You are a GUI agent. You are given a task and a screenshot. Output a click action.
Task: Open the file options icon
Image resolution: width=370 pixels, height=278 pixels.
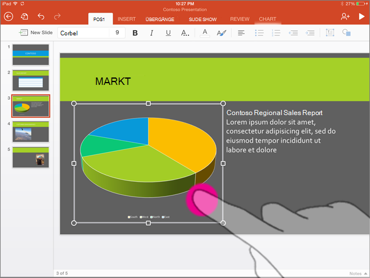[x=24, y=17]
